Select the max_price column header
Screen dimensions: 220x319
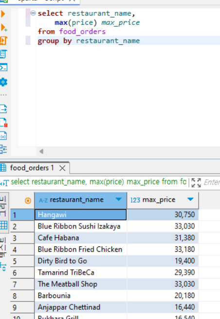pyautogui.click(x=163, y=200)
